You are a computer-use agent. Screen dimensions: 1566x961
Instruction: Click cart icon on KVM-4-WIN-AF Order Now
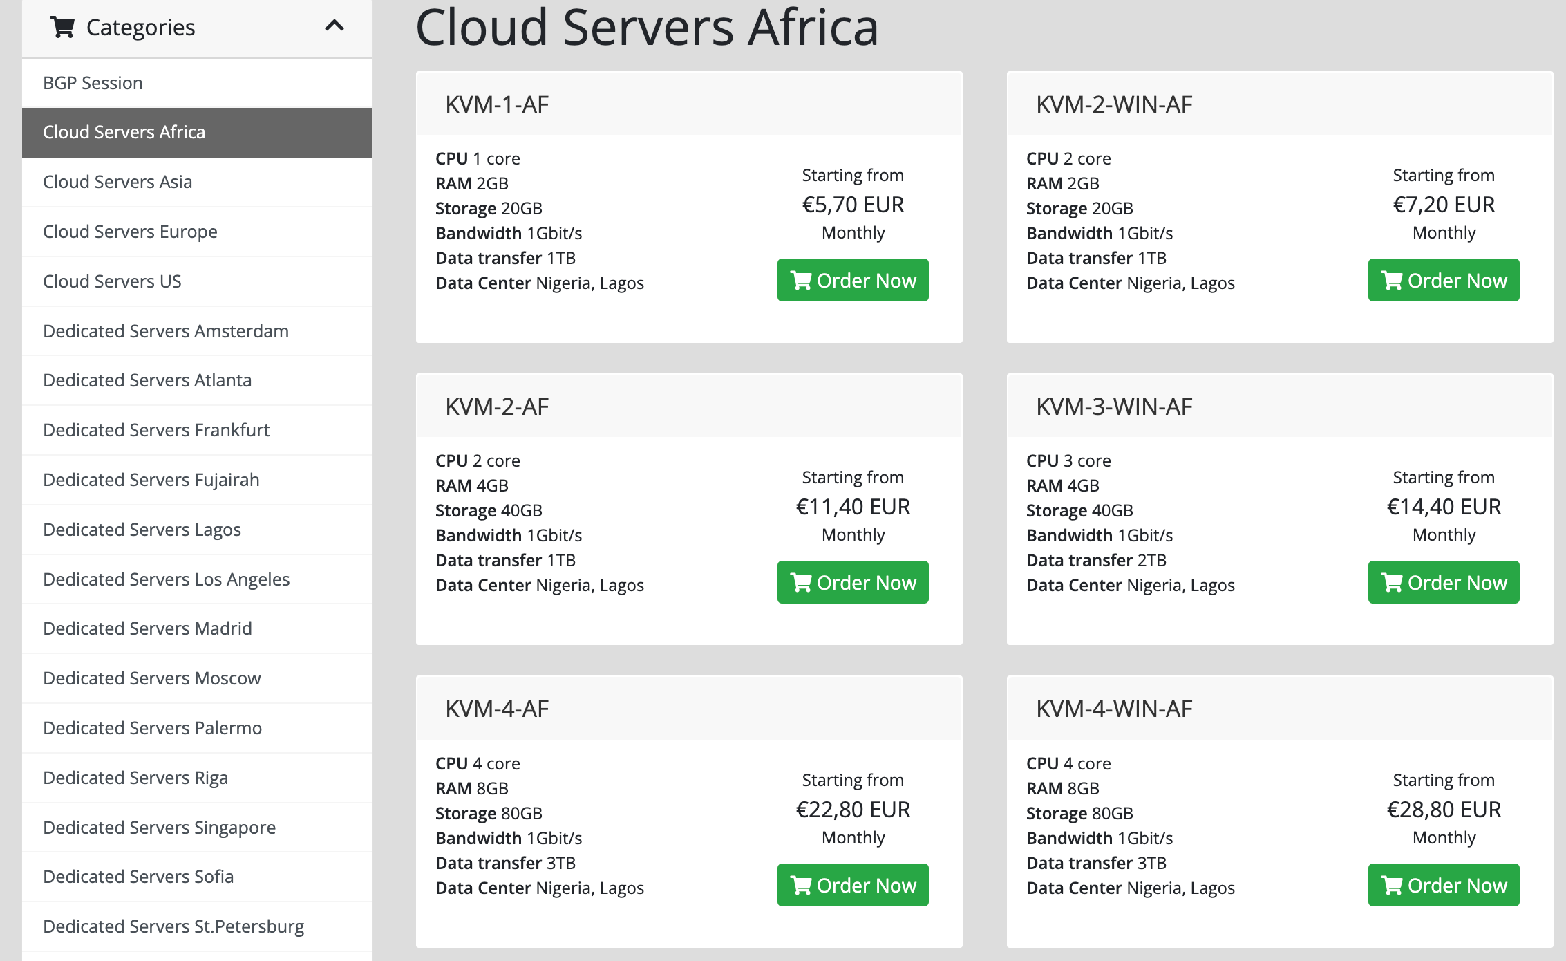[1392, 886]
